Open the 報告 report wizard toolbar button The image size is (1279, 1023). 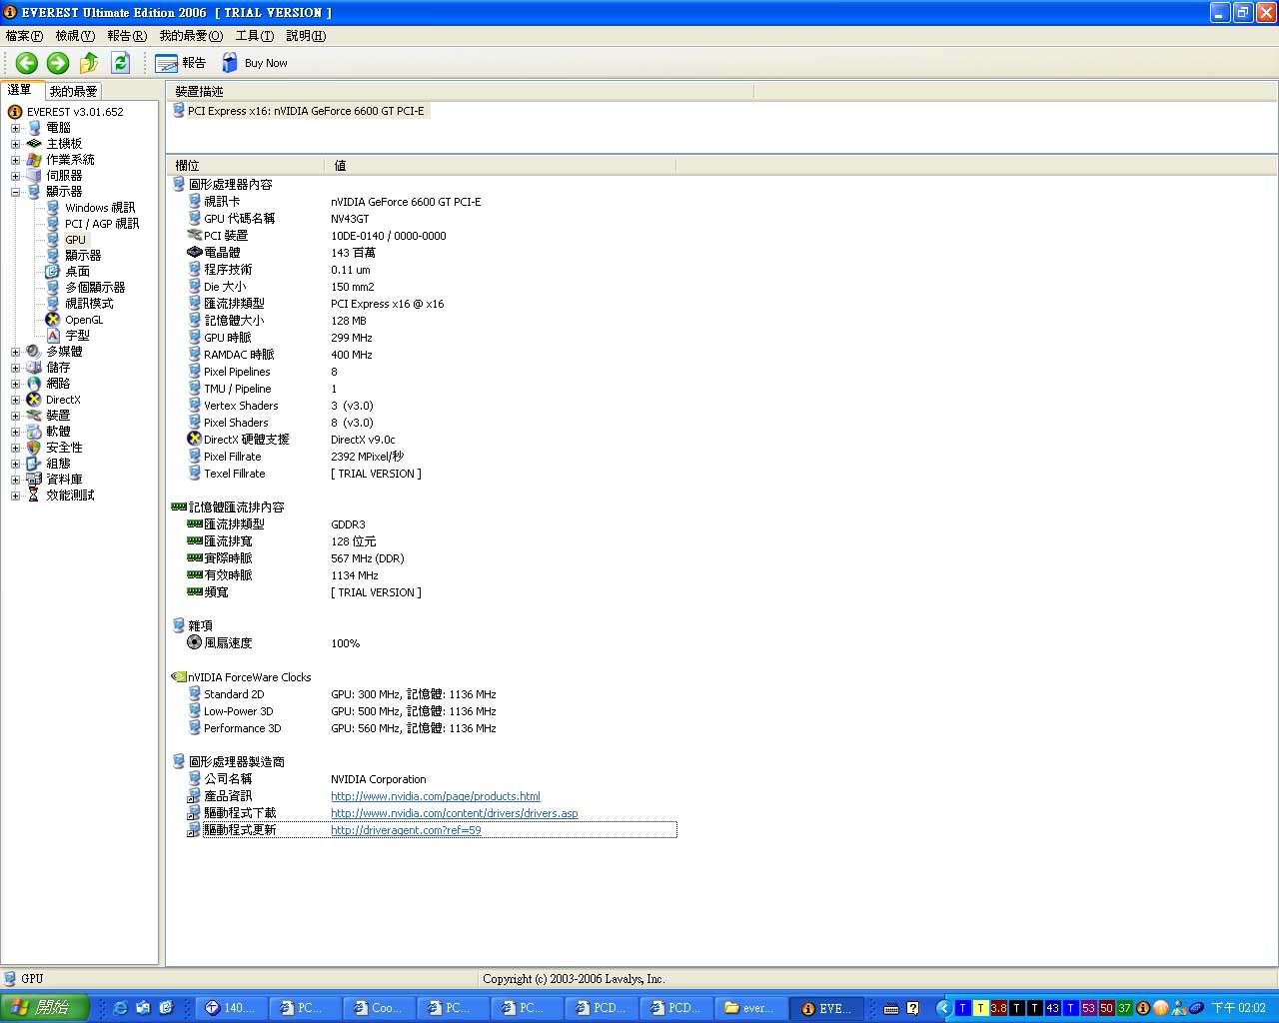180,63
